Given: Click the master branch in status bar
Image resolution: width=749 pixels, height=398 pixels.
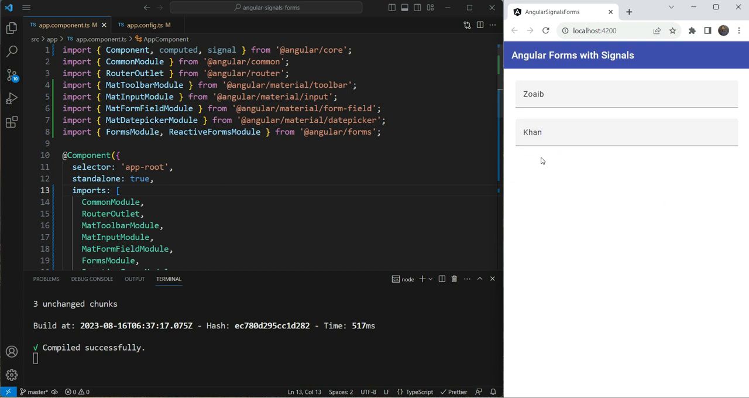Looking at the screenshot, I should coord(34,392).
